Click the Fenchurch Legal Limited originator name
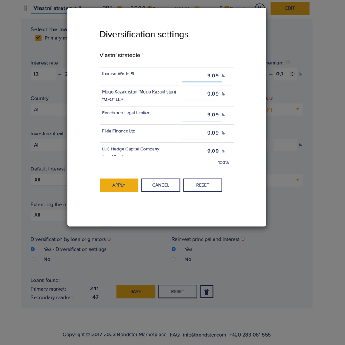345x345 pixels. (126, 113)
